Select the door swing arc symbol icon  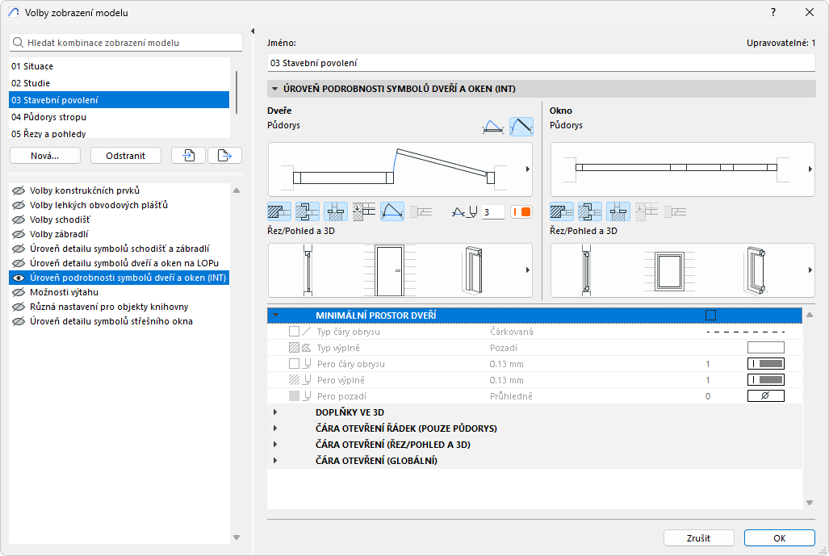tap(492, 126)
